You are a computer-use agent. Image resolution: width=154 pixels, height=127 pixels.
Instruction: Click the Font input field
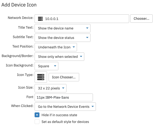[64, 98]
